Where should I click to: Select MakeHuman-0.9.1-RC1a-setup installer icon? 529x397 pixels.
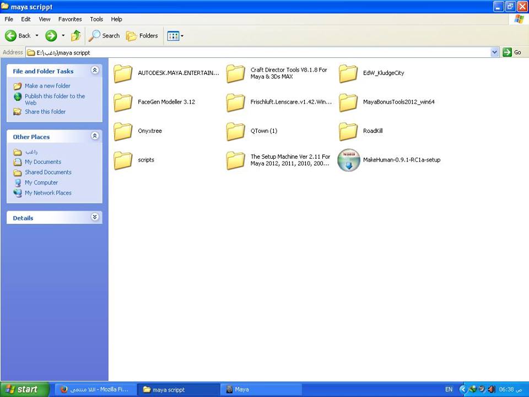349,160
